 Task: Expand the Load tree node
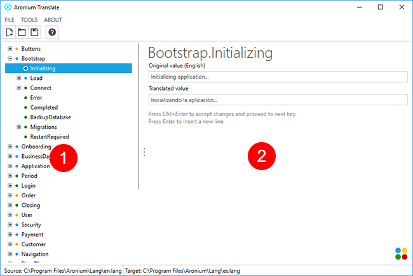(x=18, y=78)
